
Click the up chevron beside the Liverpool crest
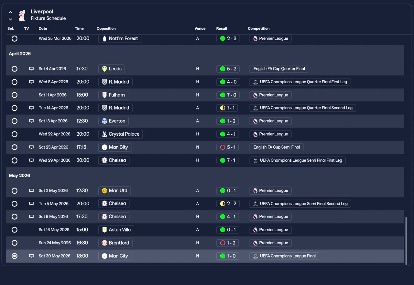(x=10, y=12)
